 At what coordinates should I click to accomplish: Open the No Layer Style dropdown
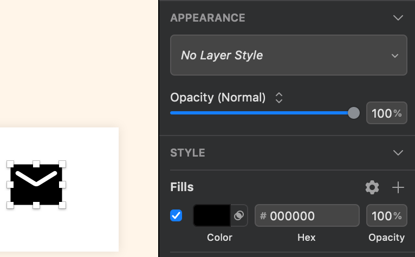[x=288, y=55]
